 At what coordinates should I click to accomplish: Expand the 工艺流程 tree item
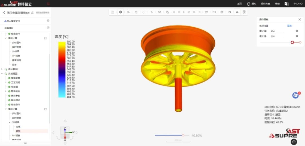6,82
